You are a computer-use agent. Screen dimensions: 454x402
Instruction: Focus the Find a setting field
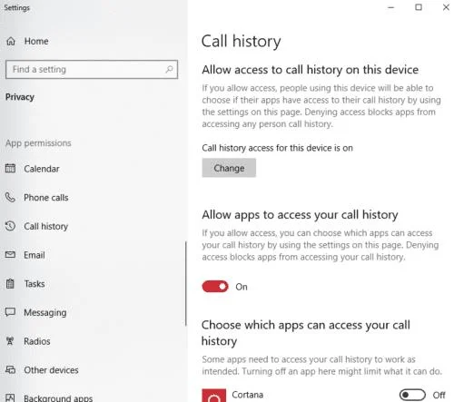[x=92, y=70]
